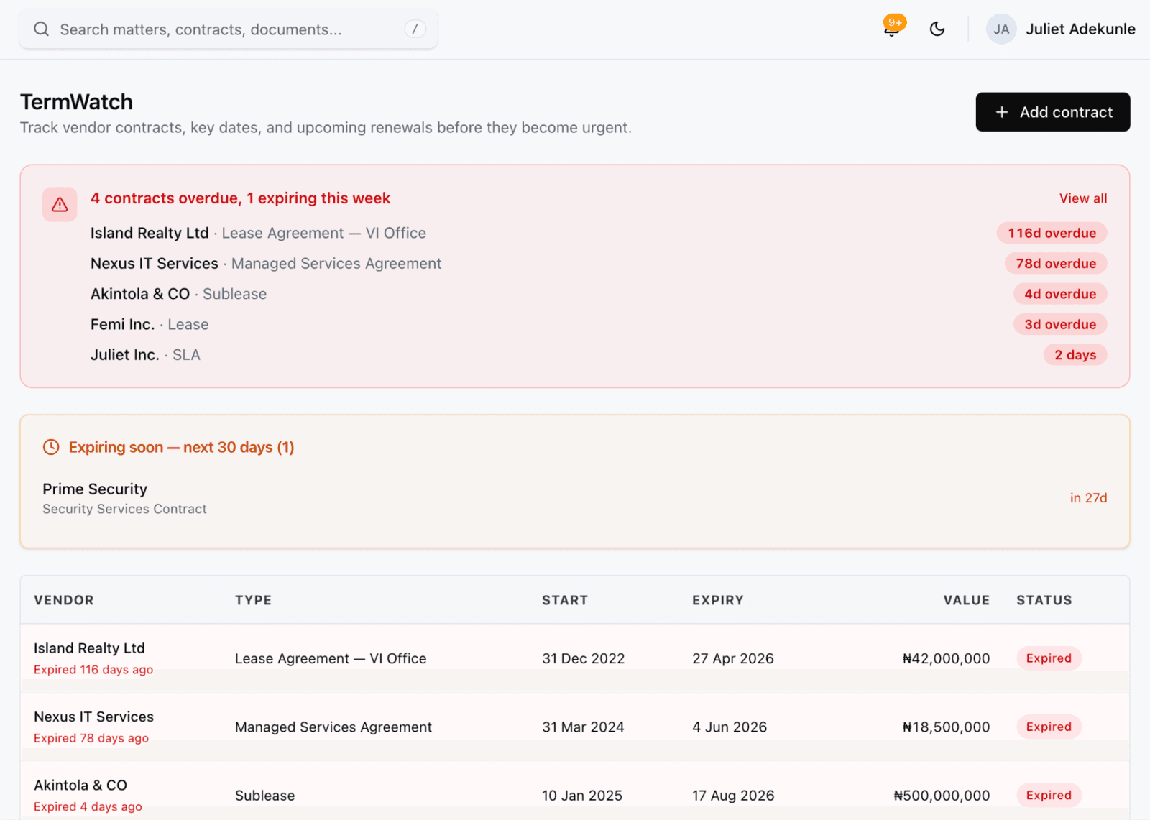Open the Prime Security expiring contract
The image size is (1150, 820).
coord(575,498)
